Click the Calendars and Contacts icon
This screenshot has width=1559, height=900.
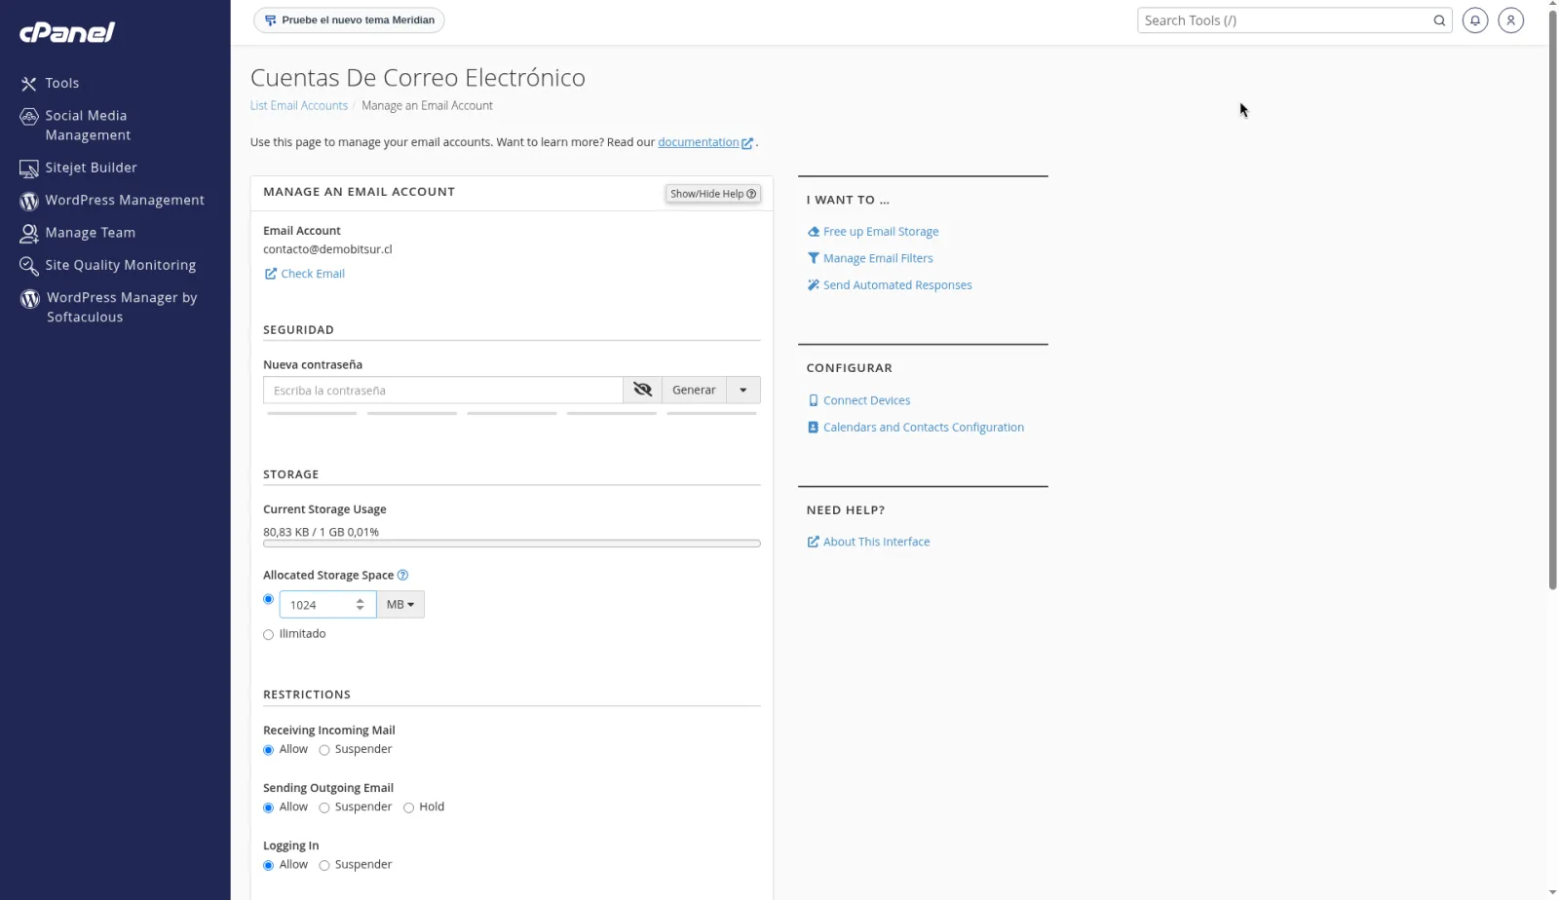[814, 428]
